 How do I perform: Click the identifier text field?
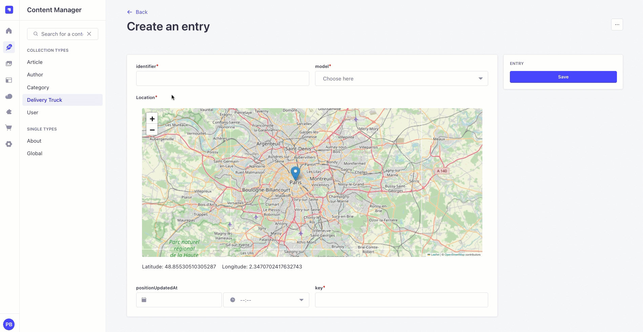(223, 78)
